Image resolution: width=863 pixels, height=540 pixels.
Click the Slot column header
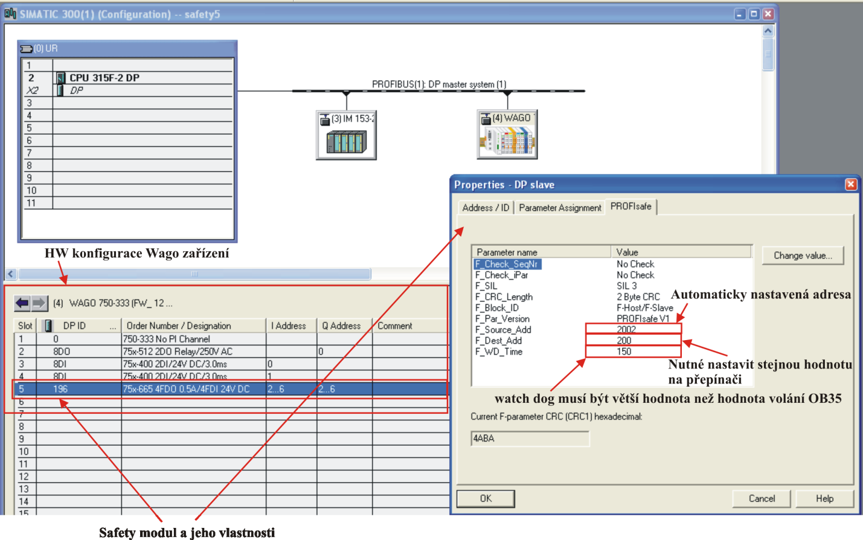(25, 326)
